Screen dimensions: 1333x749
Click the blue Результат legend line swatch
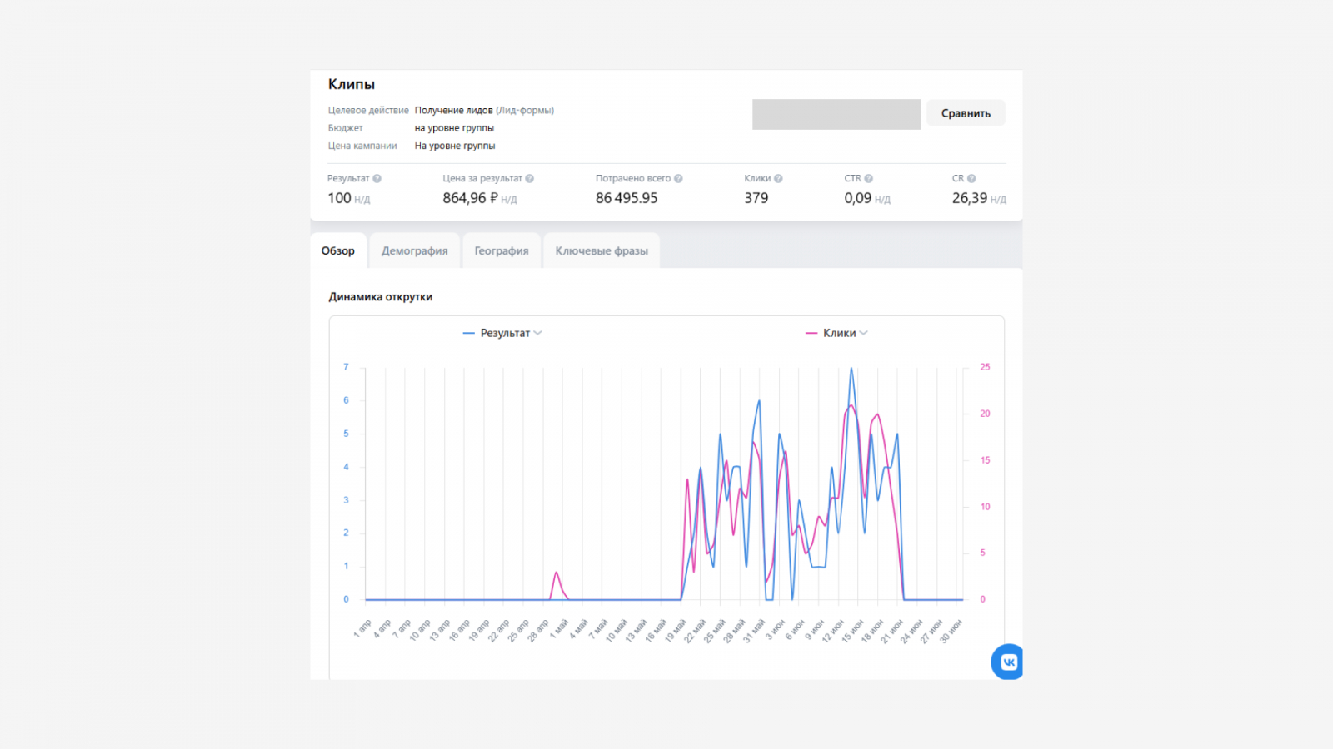point(468,333)
